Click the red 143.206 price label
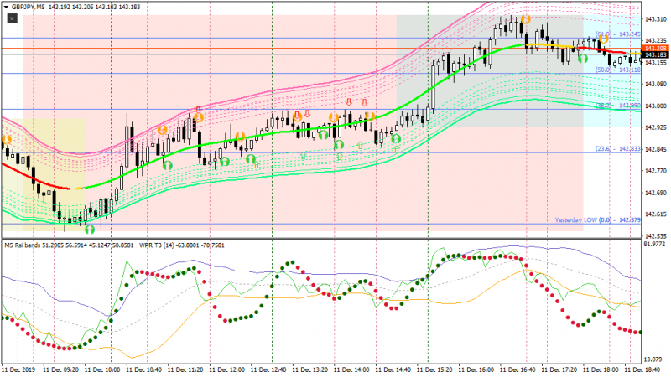Image resolution: width=671 pixels, height=377 pixels. click(x=655, y=49)
